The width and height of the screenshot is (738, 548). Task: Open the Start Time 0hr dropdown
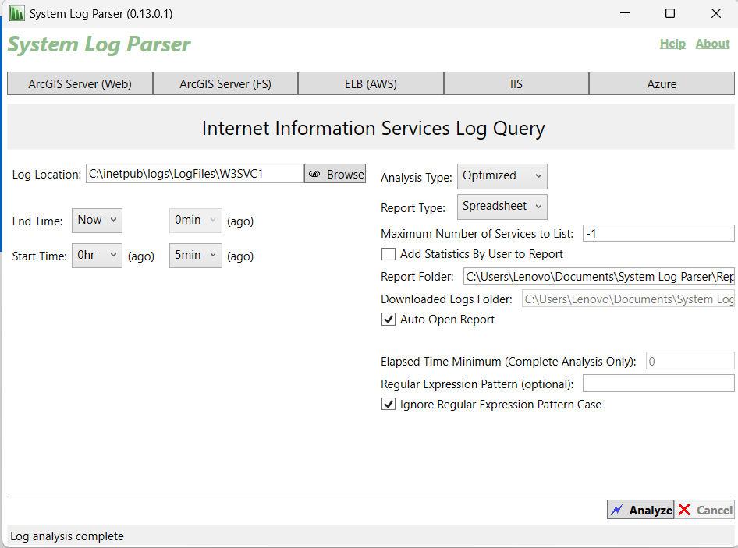click(97, 256)
